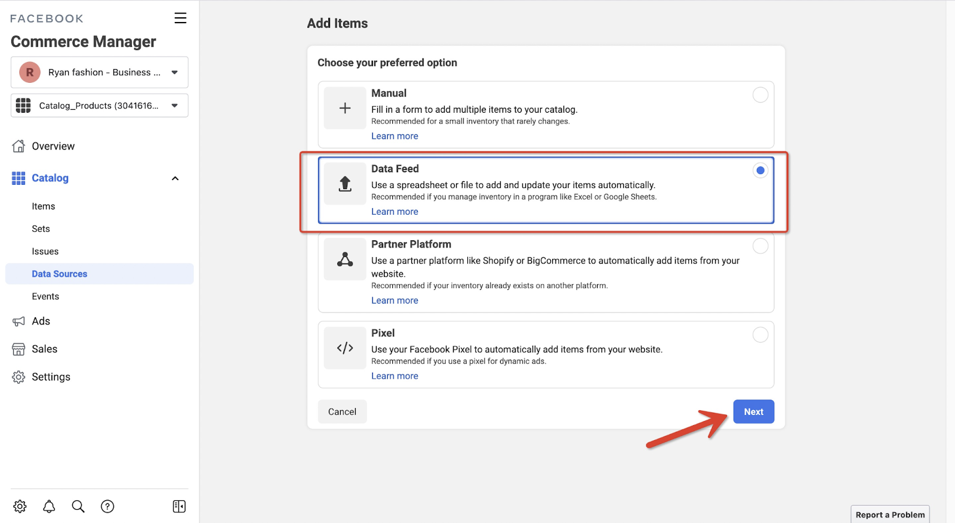Click the Settings gear icon beside Settings label
This screenshot has height=523, width=955.
19,377
